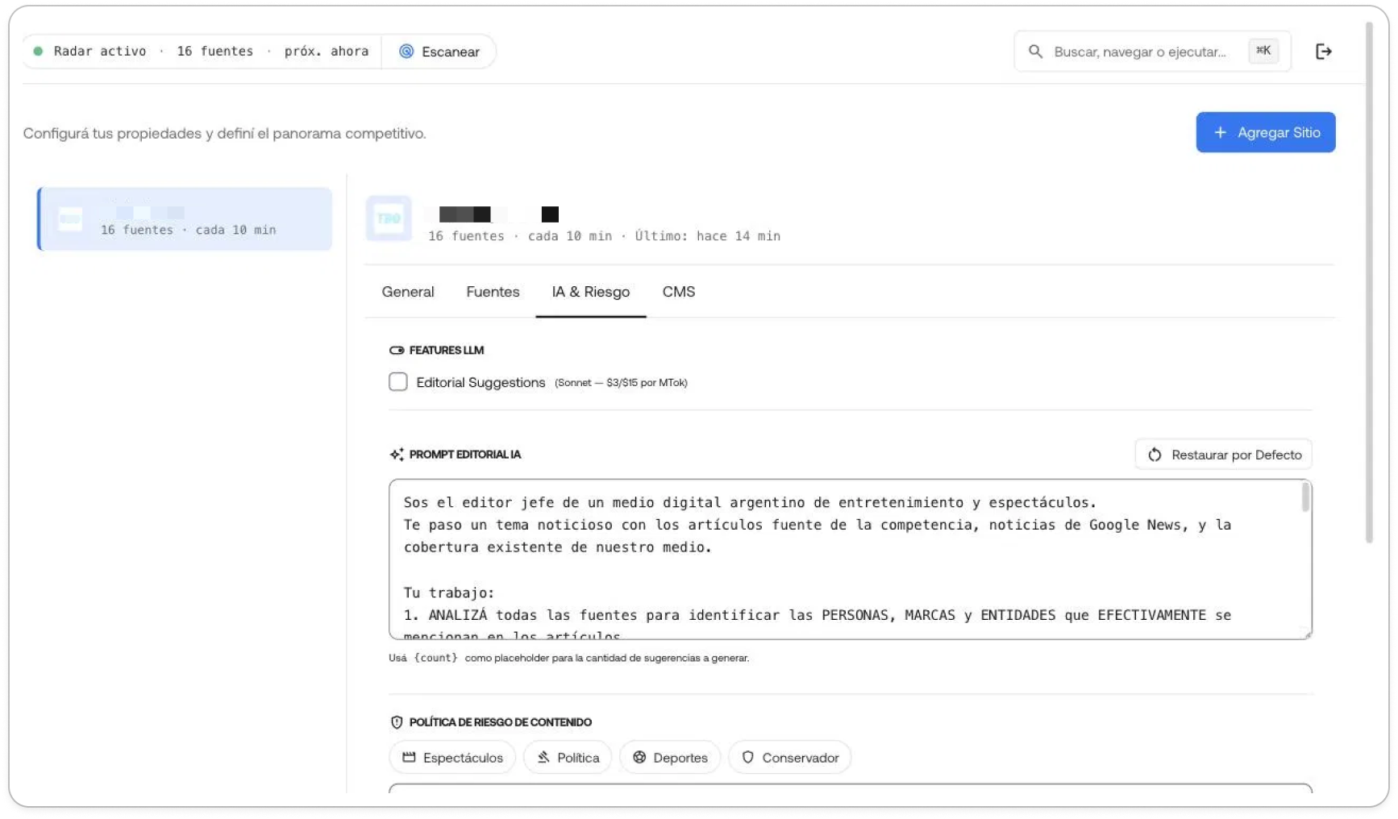Click the 'Sonnet — $3/$15 por MTok' note

621,383
